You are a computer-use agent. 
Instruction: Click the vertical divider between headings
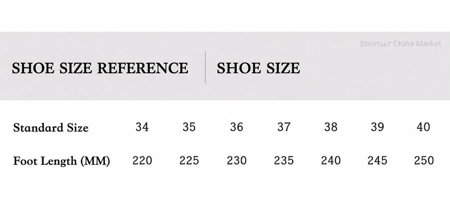[x=205, y=67]
